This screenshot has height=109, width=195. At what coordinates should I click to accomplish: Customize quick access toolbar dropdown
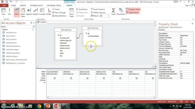click(21, 2)
